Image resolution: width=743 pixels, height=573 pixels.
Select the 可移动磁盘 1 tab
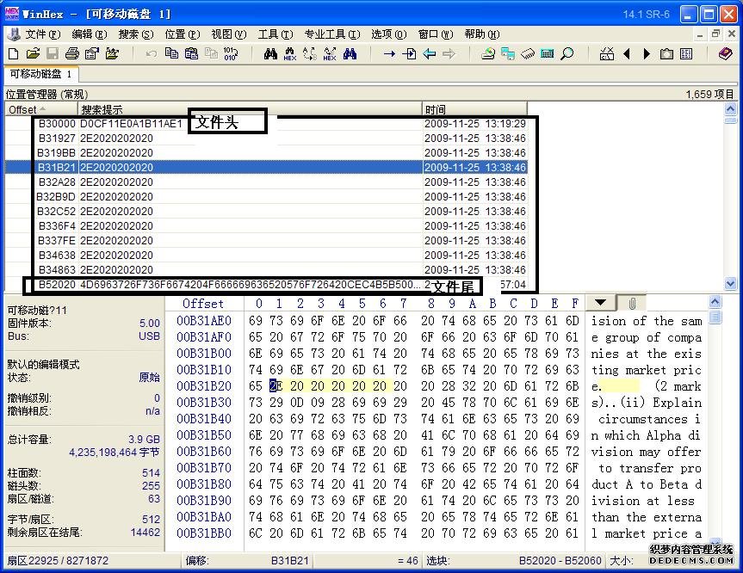(40, 74)
